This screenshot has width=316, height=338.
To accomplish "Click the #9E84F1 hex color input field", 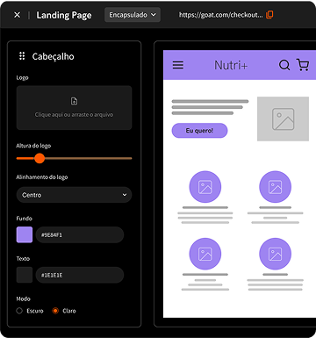I will (x=80, y=234).
